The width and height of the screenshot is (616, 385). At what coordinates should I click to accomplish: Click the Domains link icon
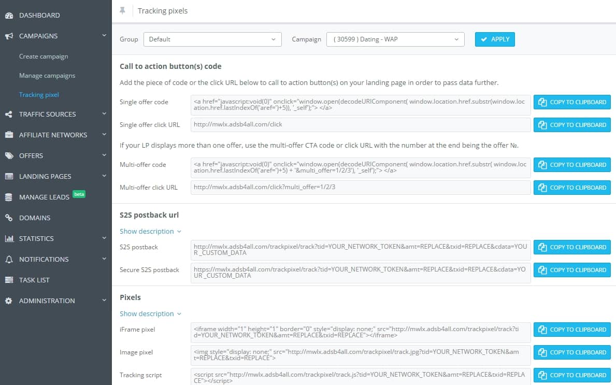9,218
